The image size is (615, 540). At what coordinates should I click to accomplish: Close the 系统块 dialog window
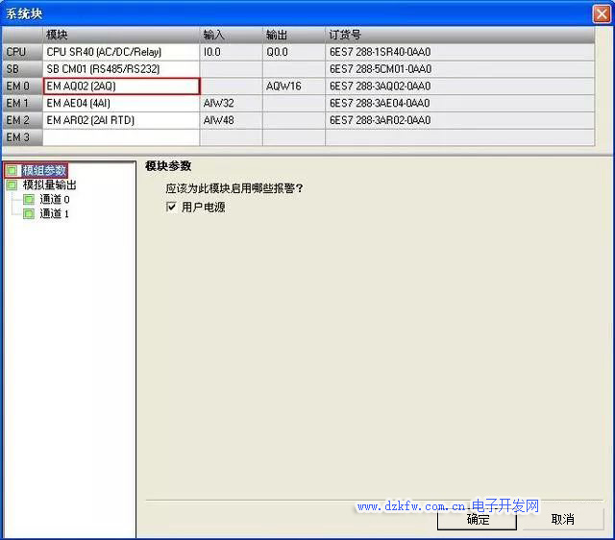[x=601, y=14]
